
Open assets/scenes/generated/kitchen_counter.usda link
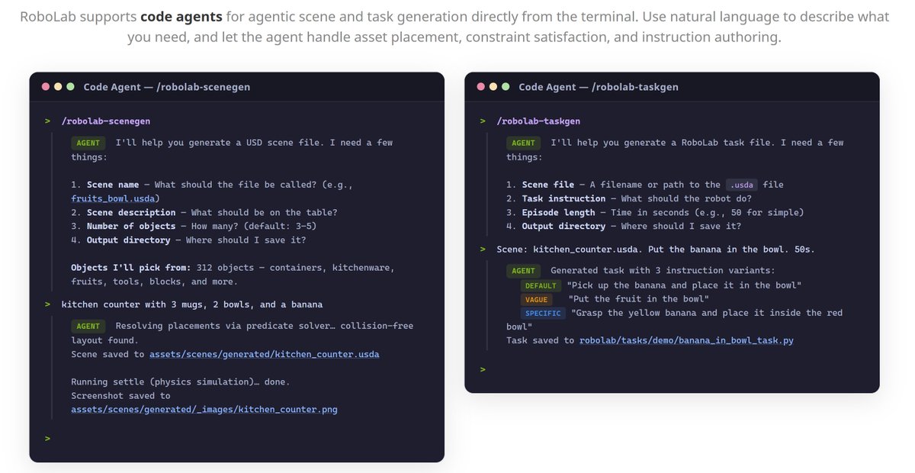click(264, 354)
